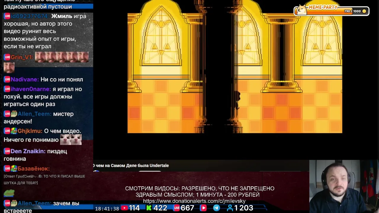Click username ihaven0narne in chat
379x213 pixels.
[x=31, y=89]
